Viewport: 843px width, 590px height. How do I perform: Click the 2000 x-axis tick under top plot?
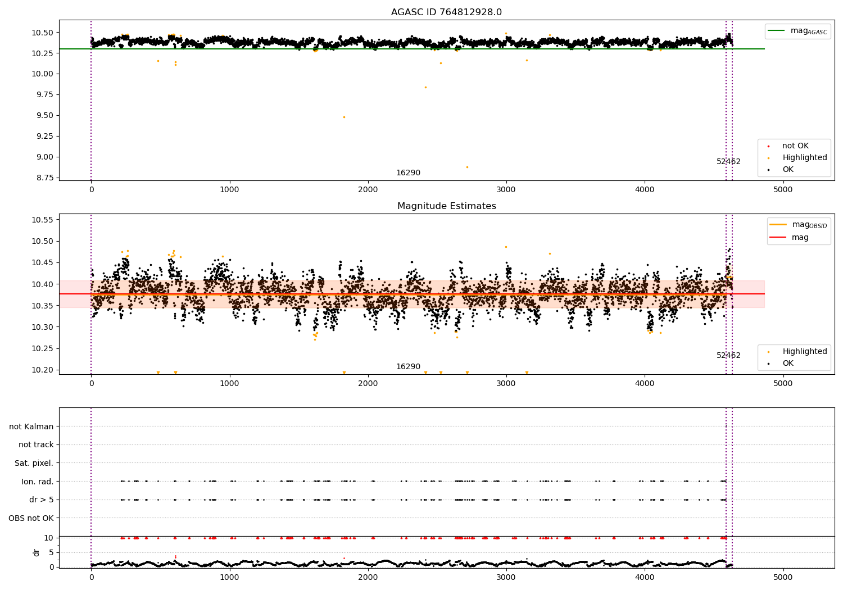coord(368,190)
